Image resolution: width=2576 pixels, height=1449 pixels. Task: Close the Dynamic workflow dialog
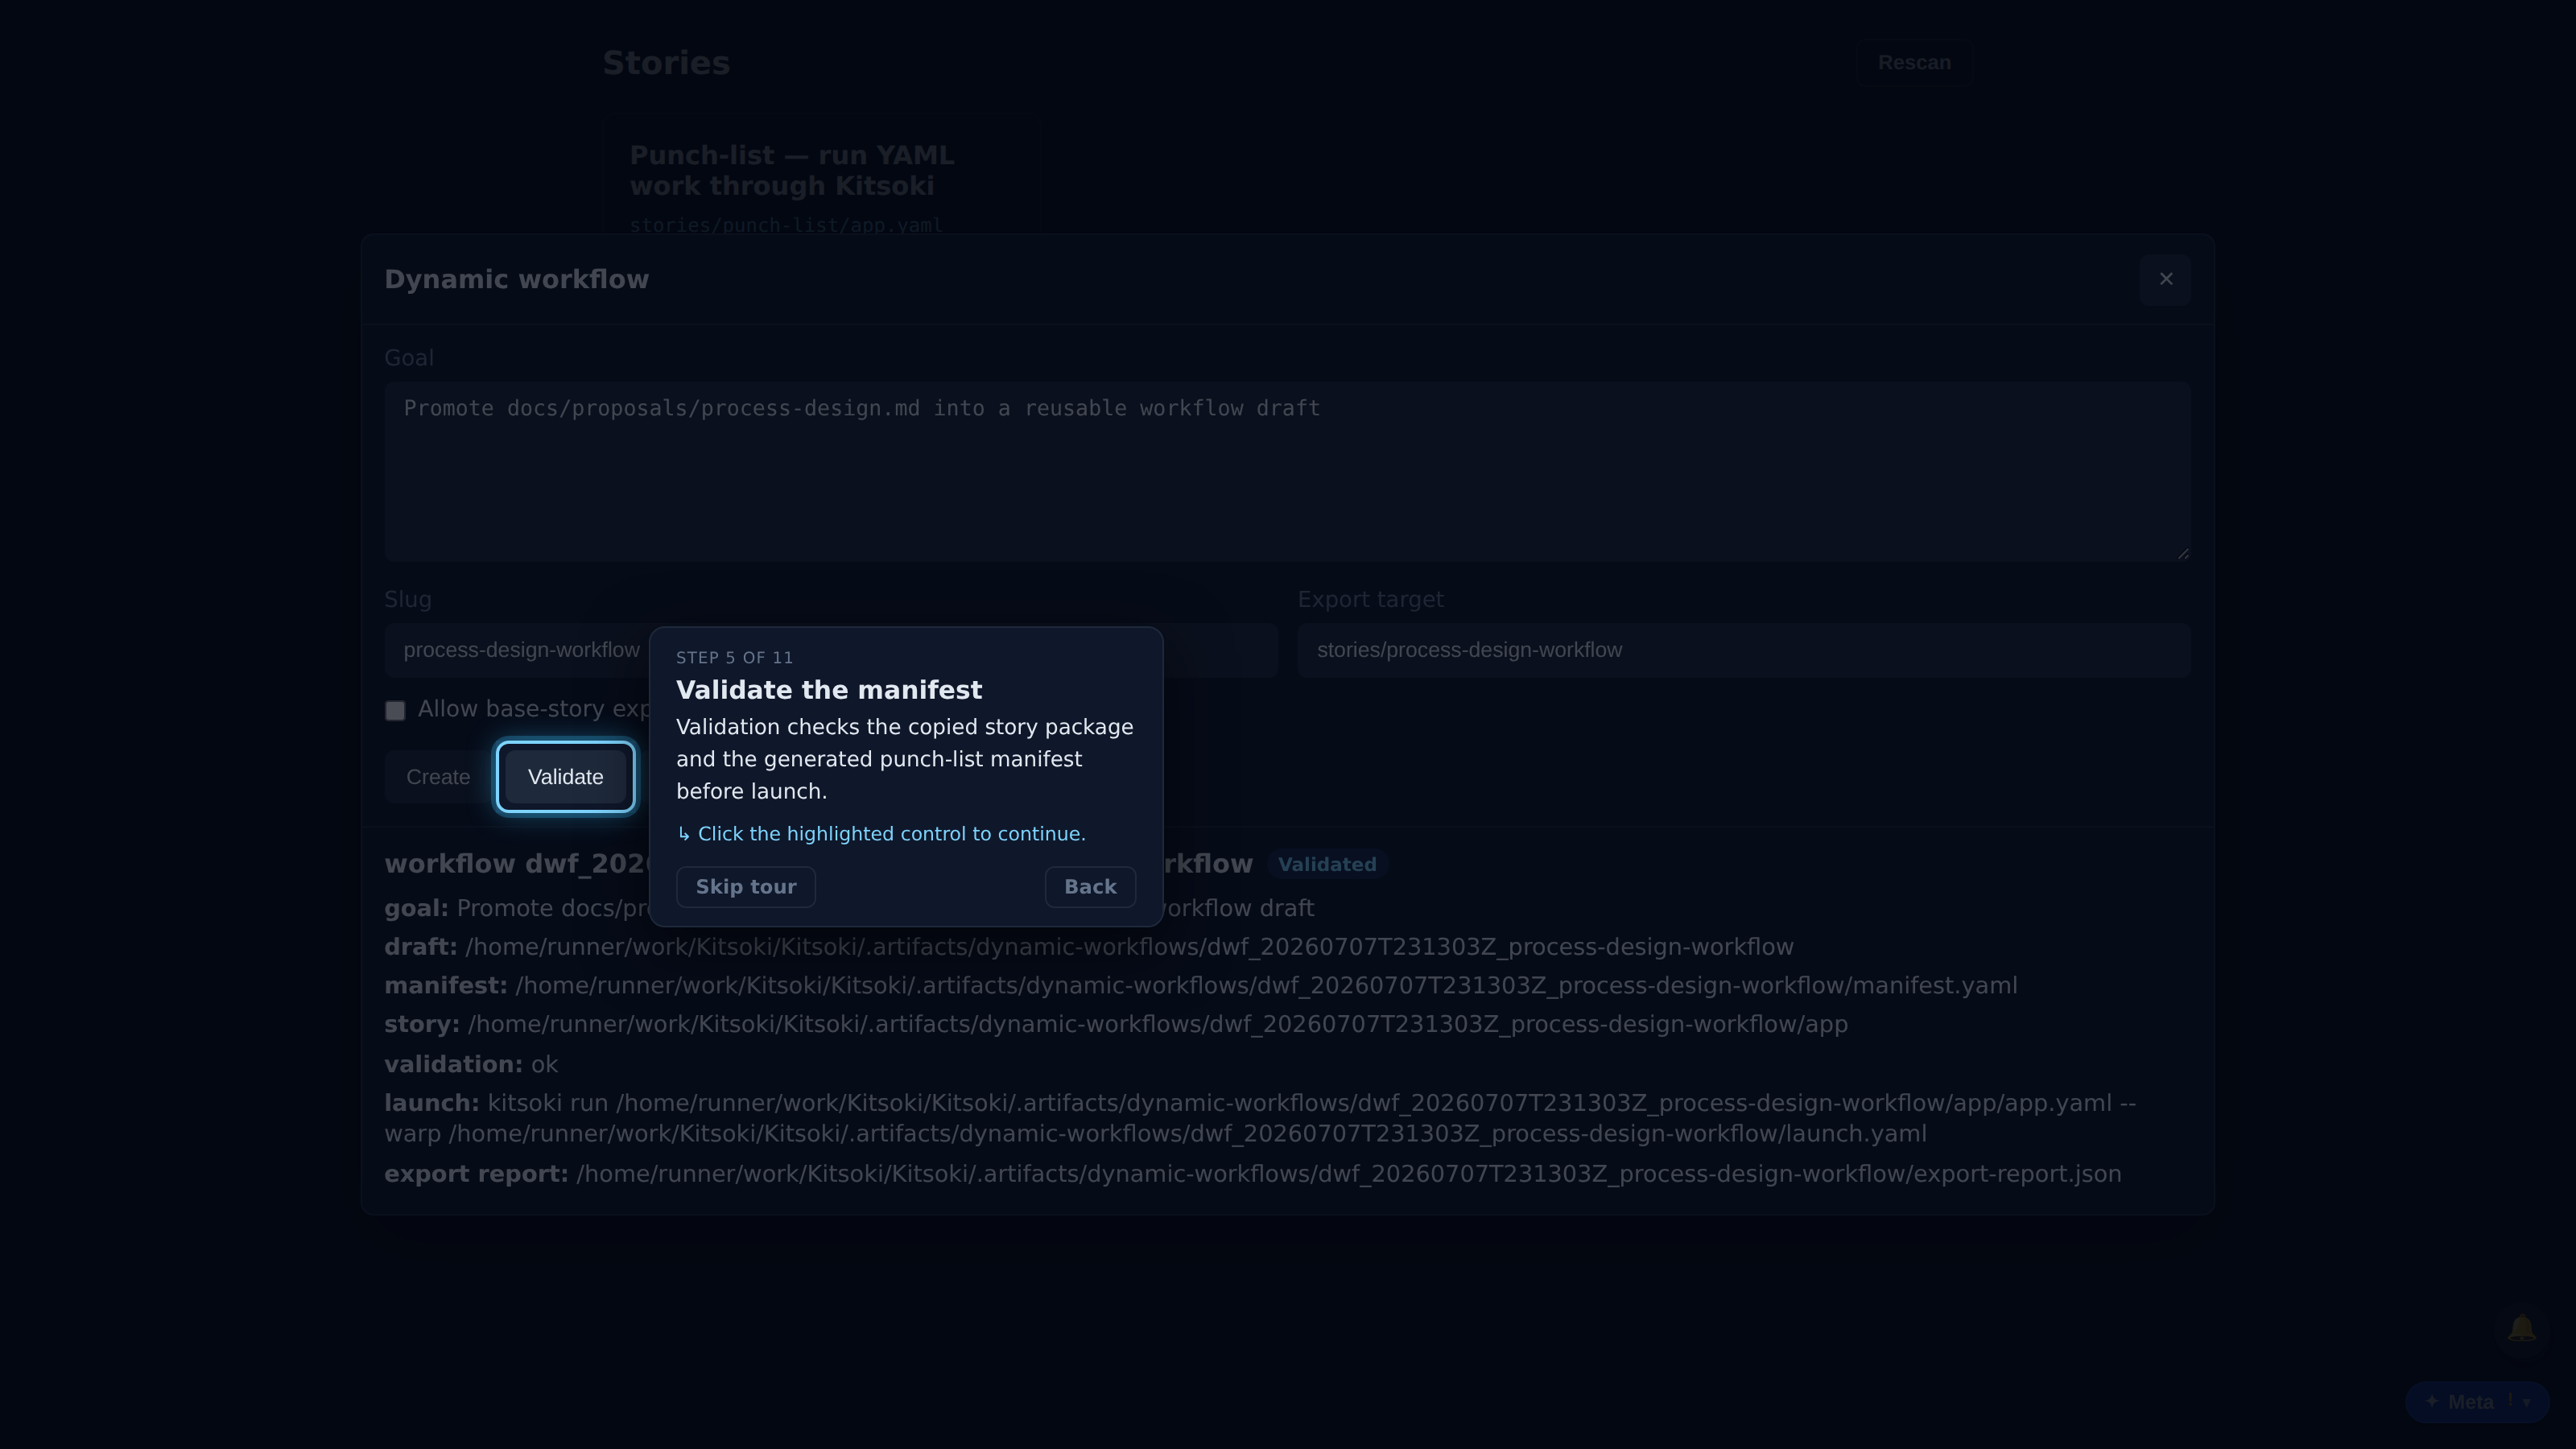point(2166,279)
